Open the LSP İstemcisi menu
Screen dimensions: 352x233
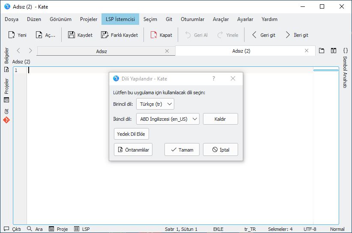(120, 19)
